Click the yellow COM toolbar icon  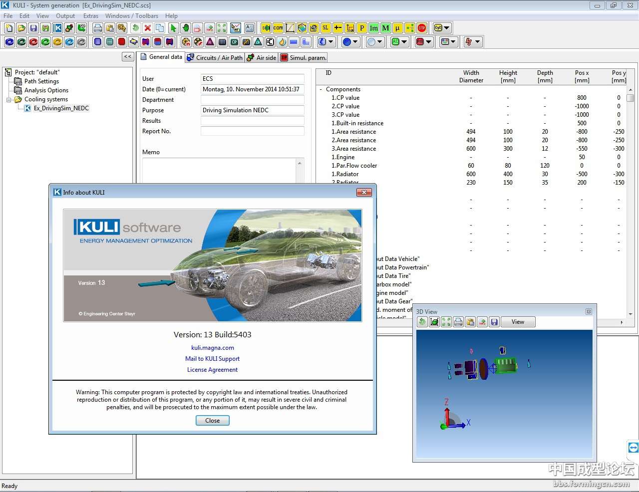point(278,28)
